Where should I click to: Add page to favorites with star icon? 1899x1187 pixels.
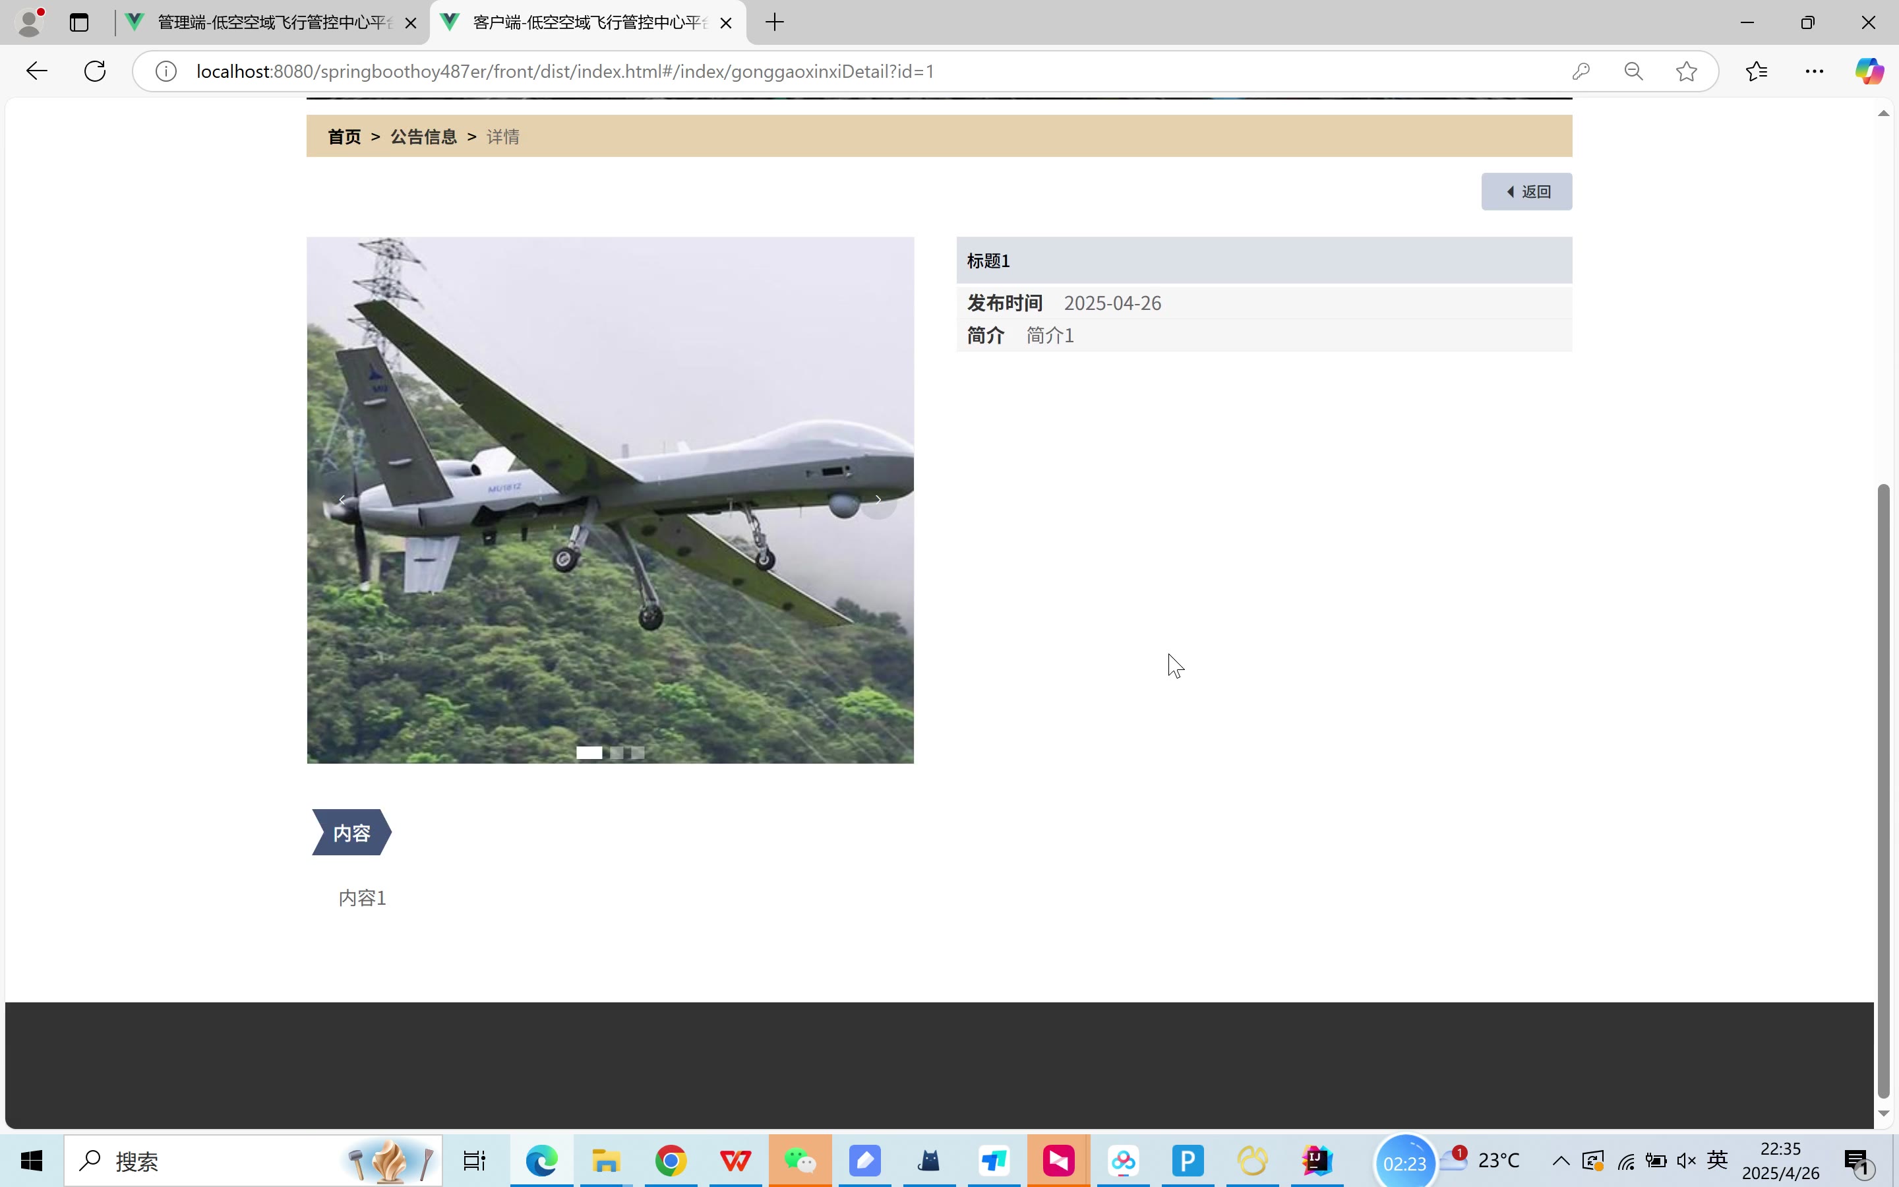(x=1685, y=71)
